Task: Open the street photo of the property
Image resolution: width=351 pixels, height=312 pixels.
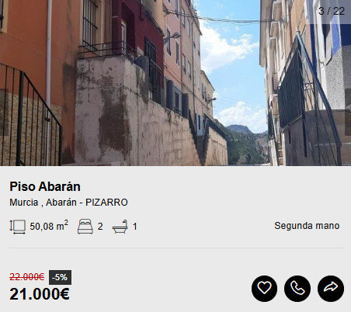Action: tap(175, 83)
